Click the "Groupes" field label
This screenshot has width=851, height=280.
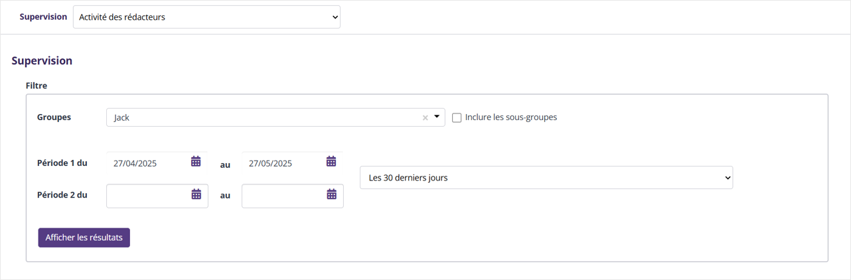(54, 117)
